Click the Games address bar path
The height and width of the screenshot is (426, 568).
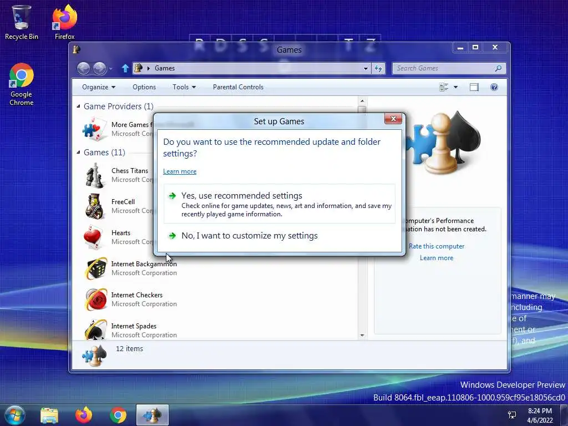[165, 68]
